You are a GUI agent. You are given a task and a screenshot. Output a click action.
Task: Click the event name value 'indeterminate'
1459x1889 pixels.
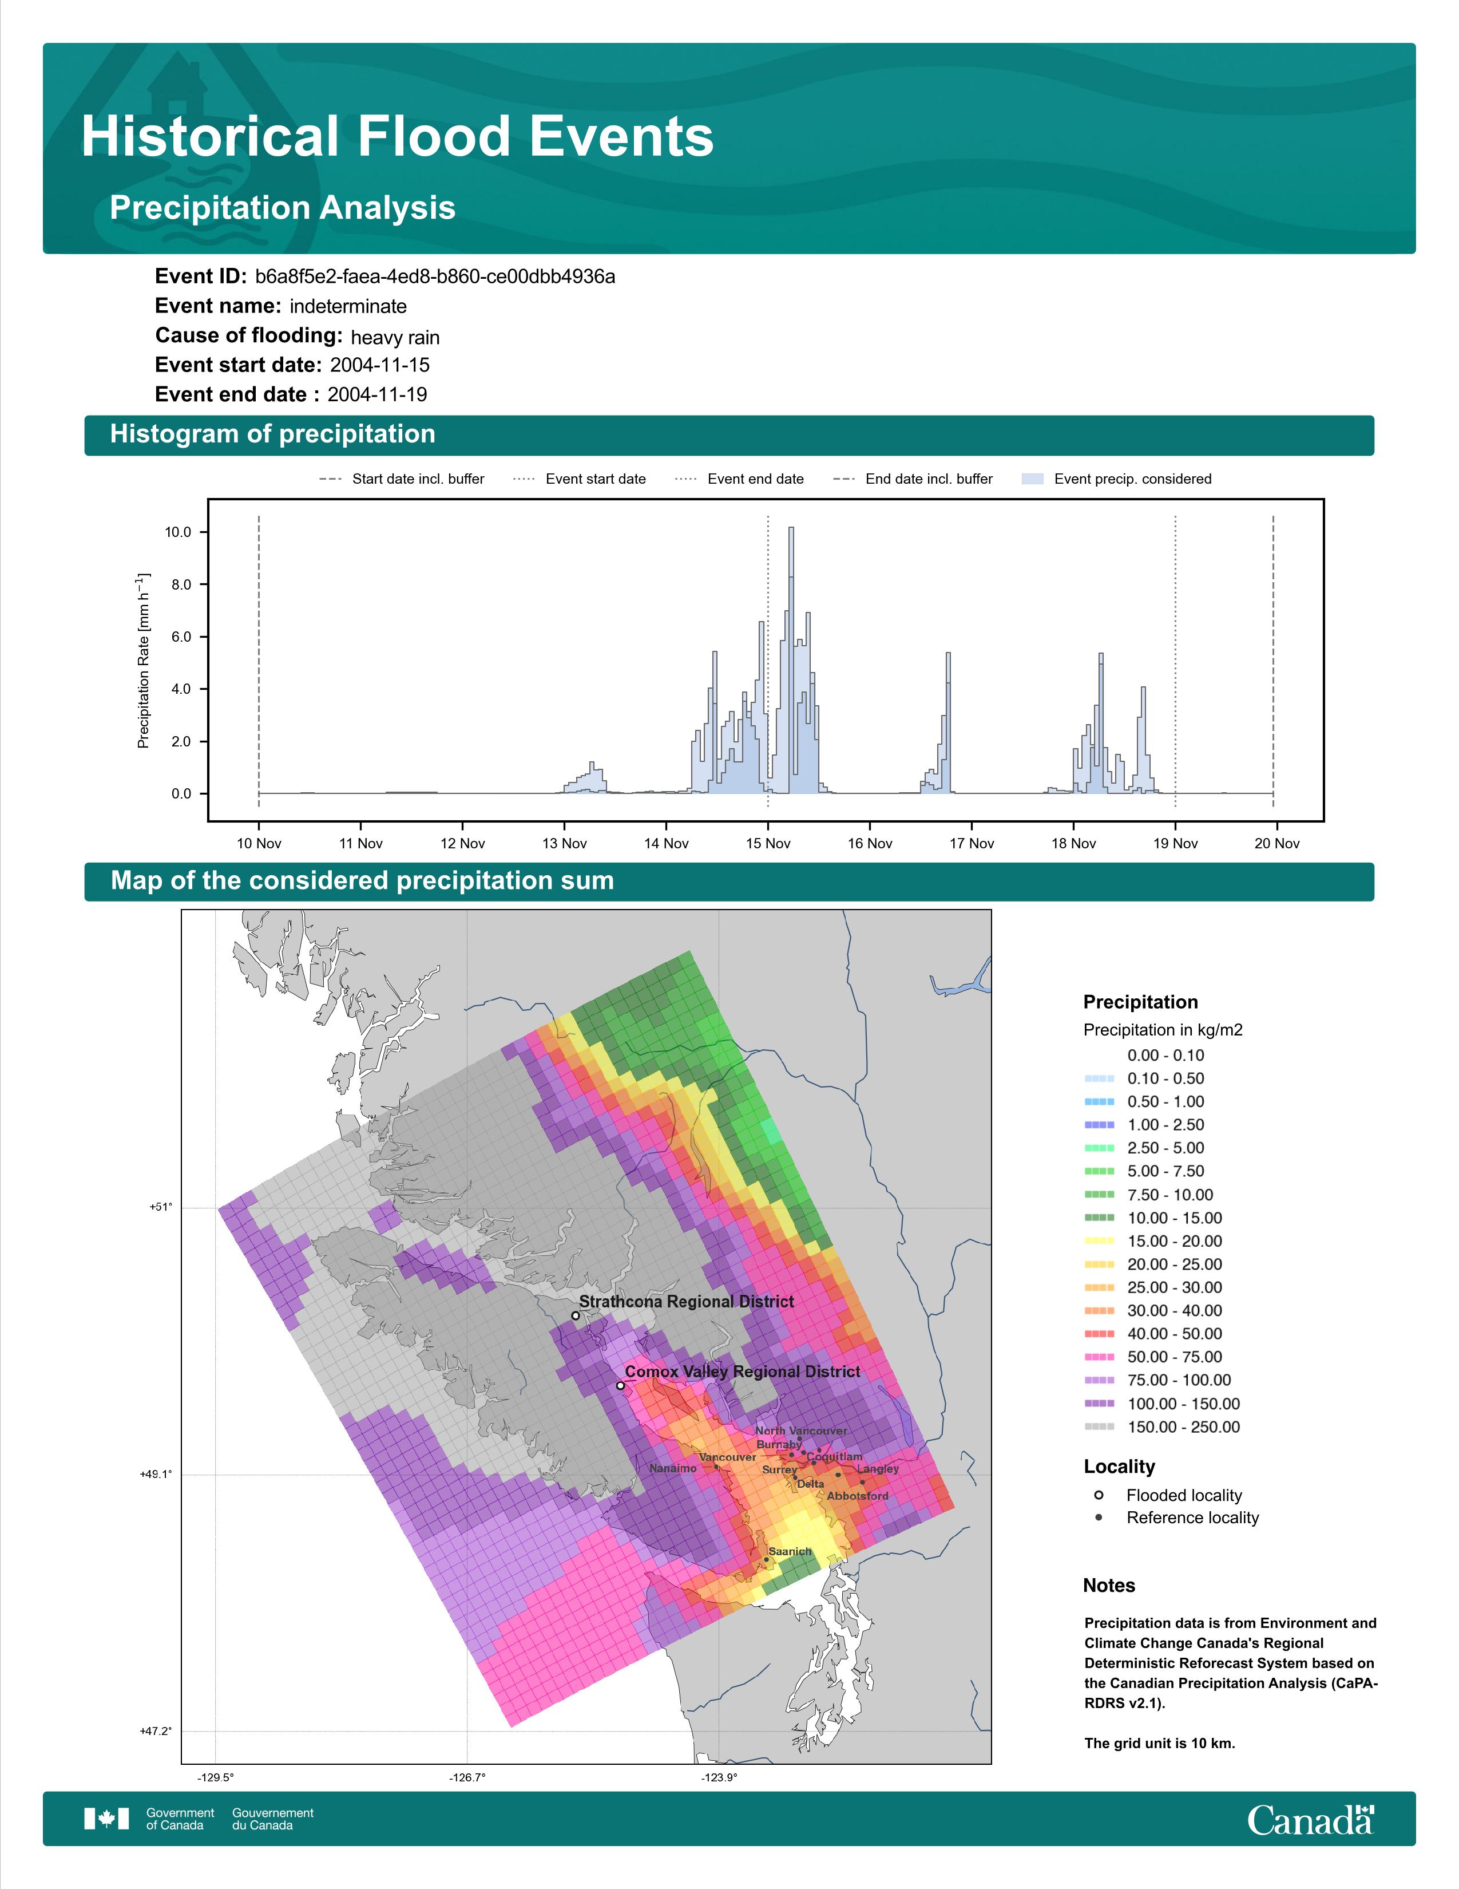click(x=348, y=306)
